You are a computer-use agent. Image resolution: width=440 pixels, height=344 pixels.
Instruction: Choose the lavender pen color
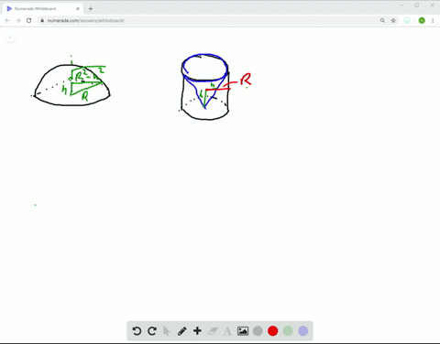(302, 331)
